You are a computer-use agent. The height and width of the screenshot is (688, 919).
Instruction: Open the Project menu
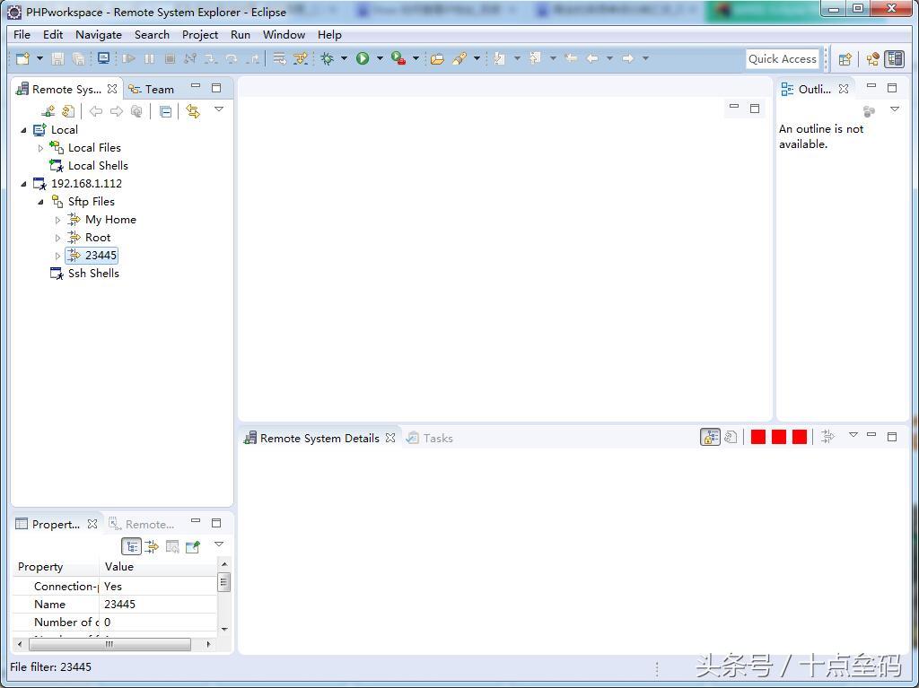click(200, 35)
